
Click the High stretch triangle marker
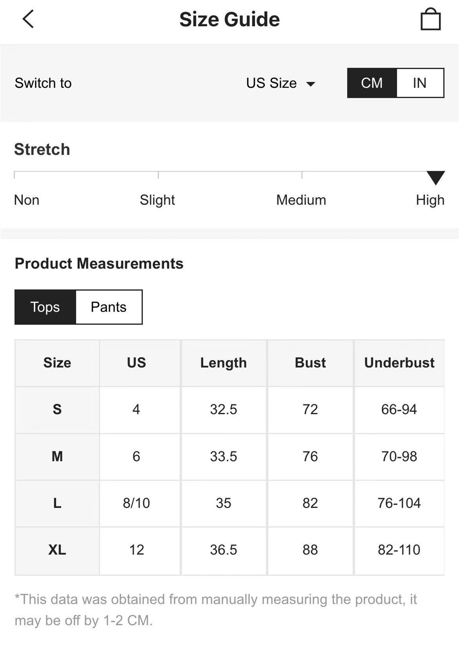pyautogui.click(x=435, y=177)
